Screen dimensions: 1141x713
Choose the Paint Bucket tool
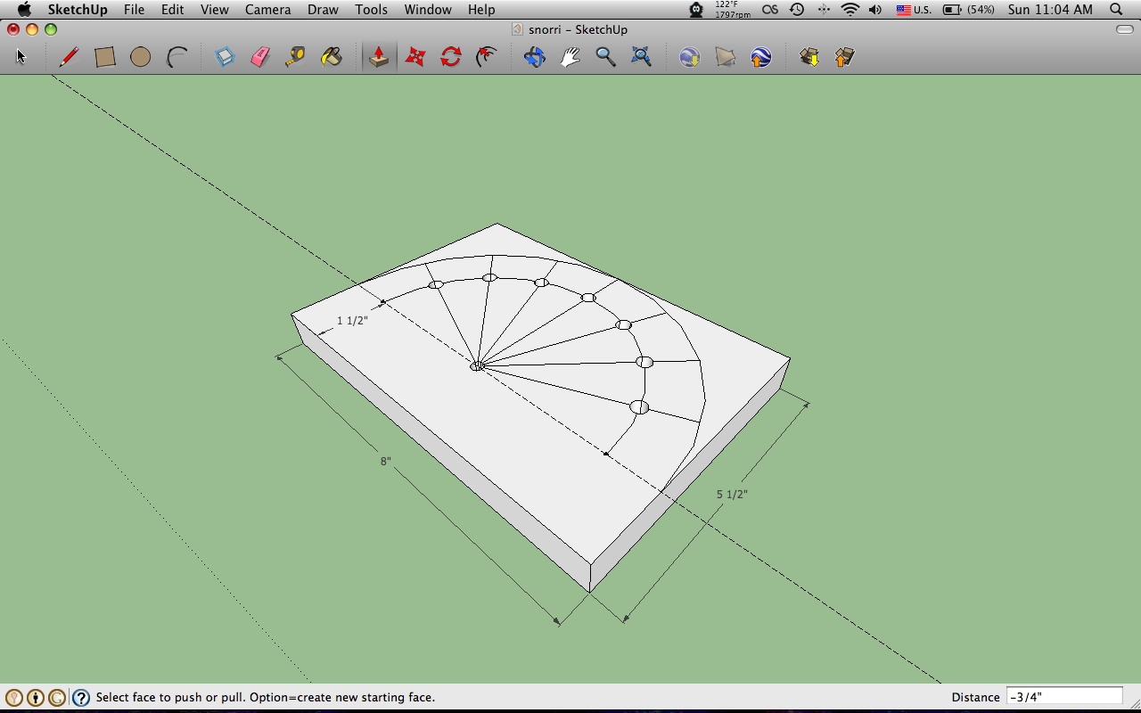coord(332,57)
